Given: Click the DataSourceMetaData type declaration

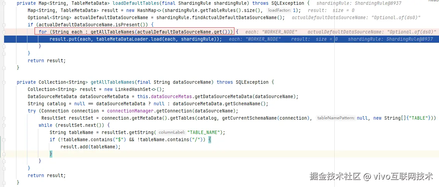Looking at the screenshot, I should pyautogui.click(x=52, y=96).
